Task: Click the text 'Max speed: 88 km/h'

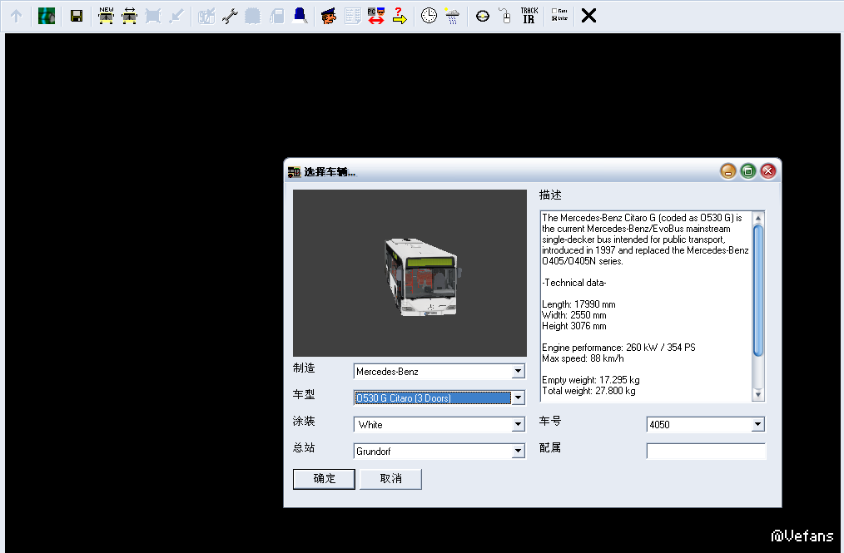Action: 583,358
